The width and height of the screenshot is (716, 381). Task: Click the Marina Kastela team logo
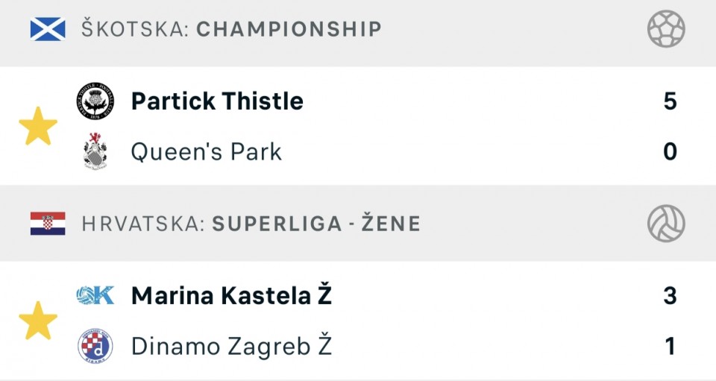[x=95, y=296]
